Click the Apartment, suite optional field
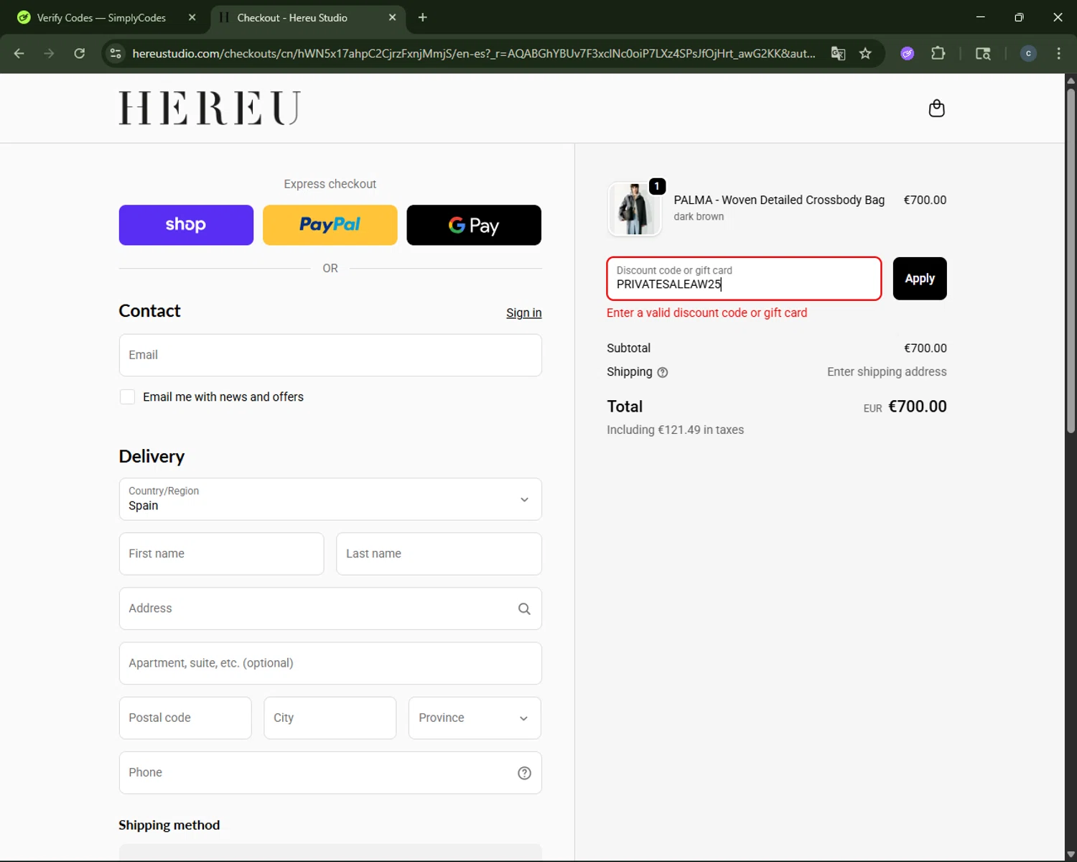The height and width of the screenshot is (862, 1077). [330, 663]
